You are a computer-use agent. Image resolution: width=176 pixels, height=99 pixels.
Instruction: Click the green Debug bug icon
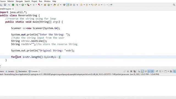pyautogui.click(x=17, y=5)
